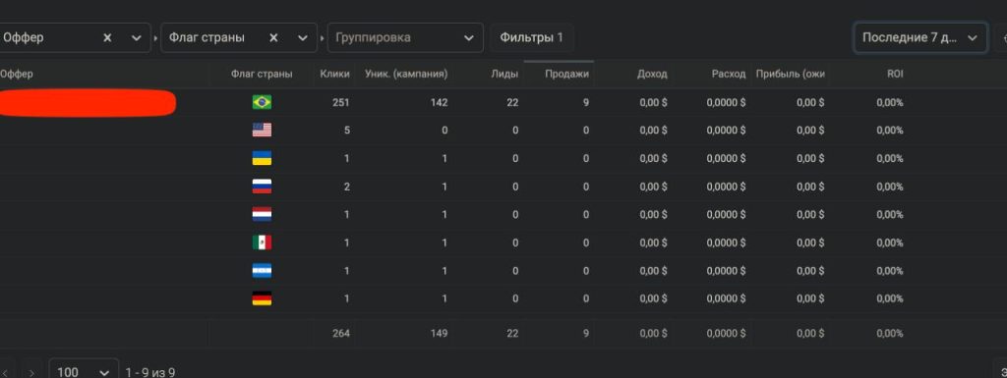Change rows per page 100 selector
Screen dimensions: 1007x378
click(x=84, y=371)
